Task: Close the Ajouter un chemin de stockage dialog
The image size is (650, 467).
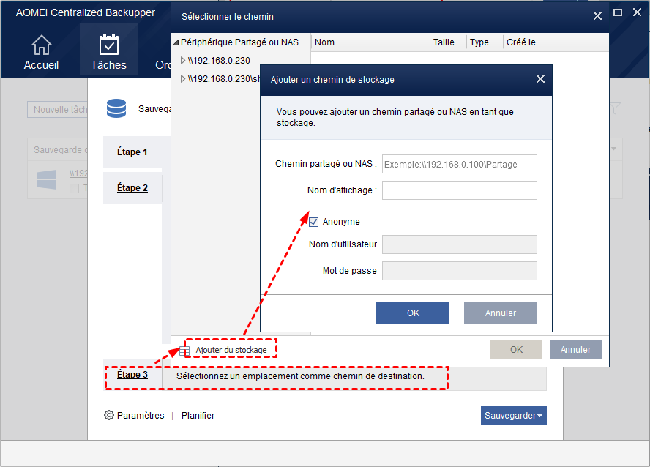Action: tap(540, 79)
